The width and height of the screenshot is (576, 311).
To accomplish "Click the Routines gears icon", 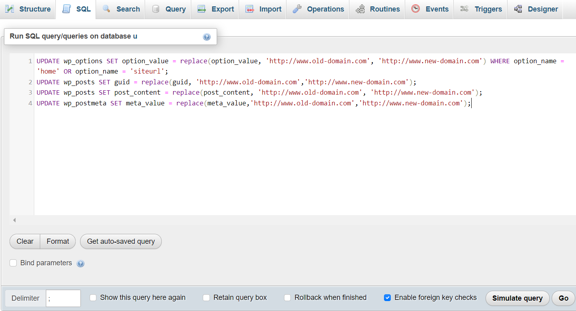I will 360,9.
